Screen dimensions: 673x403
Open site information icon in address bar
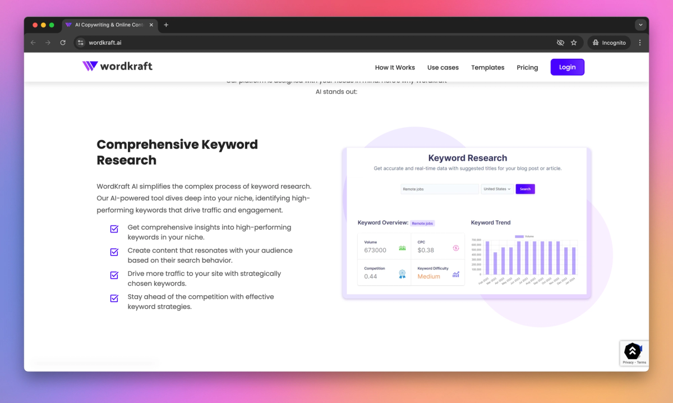coord(80,43)
